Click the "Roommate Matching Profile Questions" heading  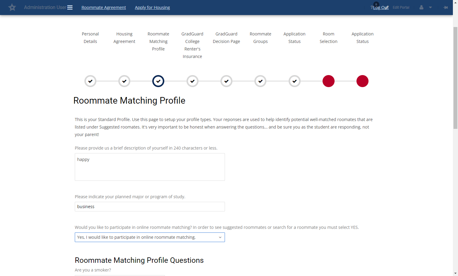139,260
